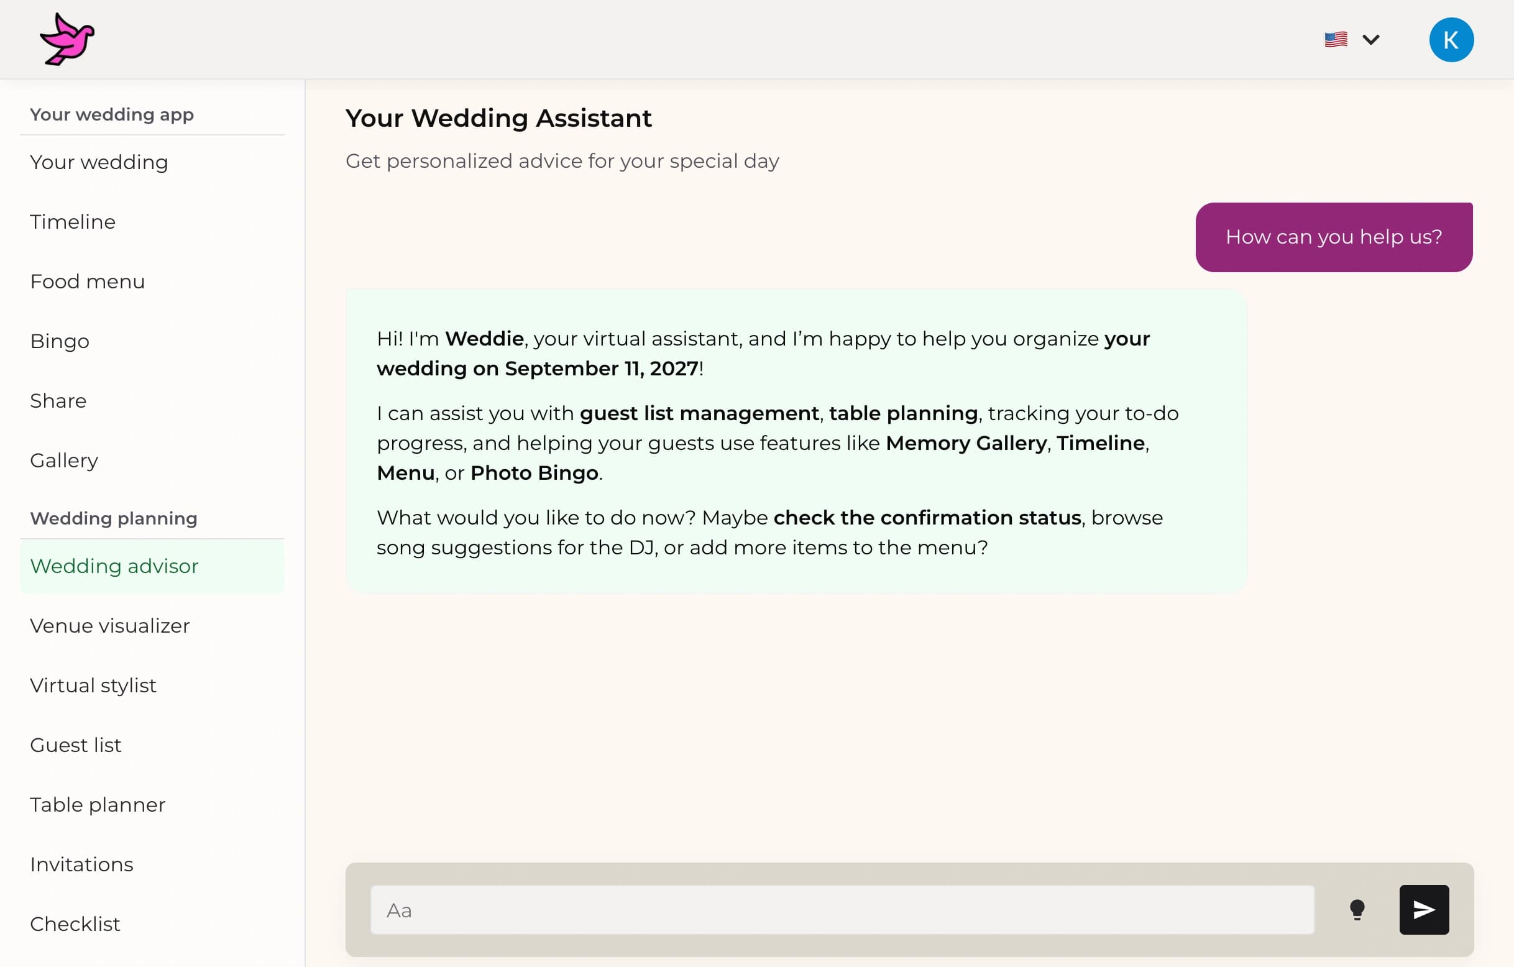Open the Timeline section
This screenshot has height=967, width=1514.
72,221
